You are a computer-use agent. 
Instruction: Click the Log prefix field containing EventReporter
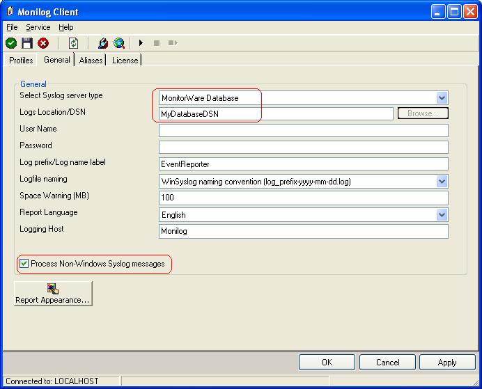[x=304, y=164]
